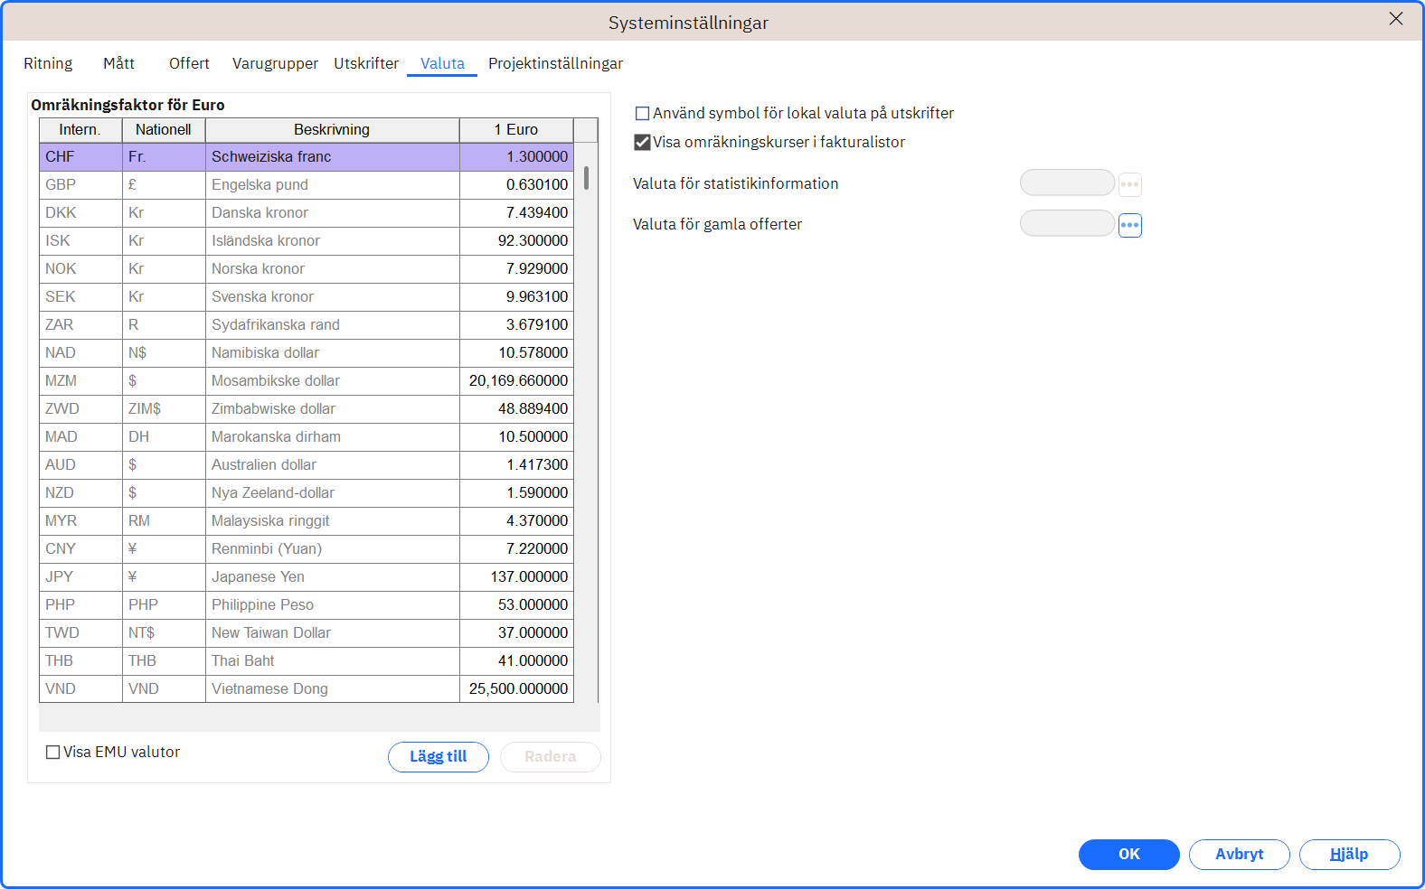Confirm with the OK button
Screen dimensions: 1425x889
click(x=1129, y=855)
